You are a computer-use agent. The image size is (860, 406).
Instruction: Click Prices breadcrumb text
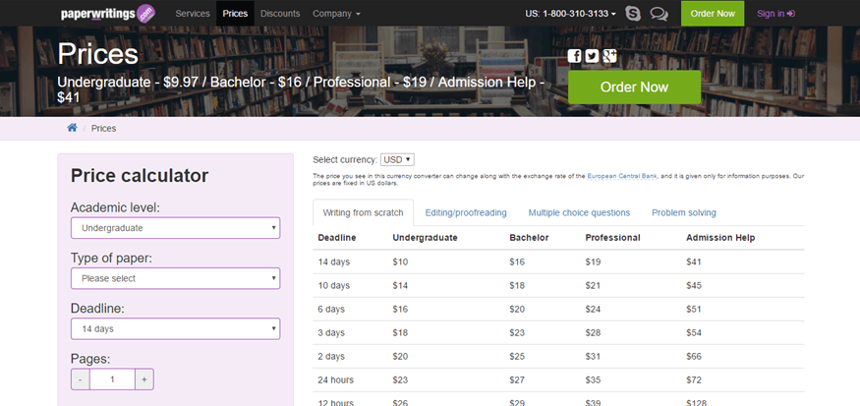103,129
